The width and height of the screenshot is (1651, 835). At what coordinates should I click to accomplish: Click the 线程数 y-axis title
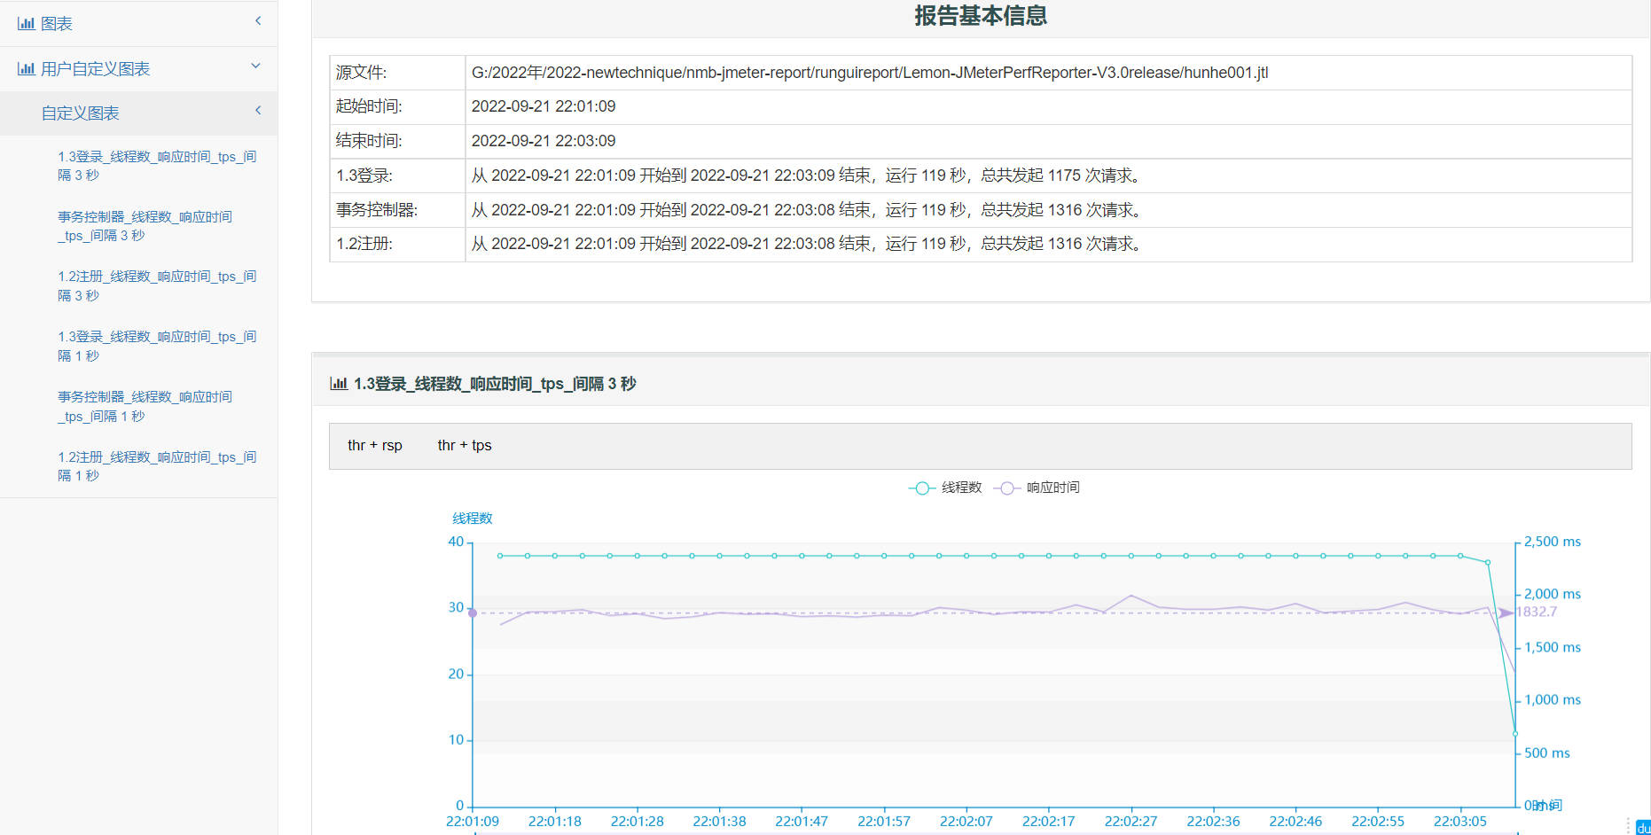(473, 519)
